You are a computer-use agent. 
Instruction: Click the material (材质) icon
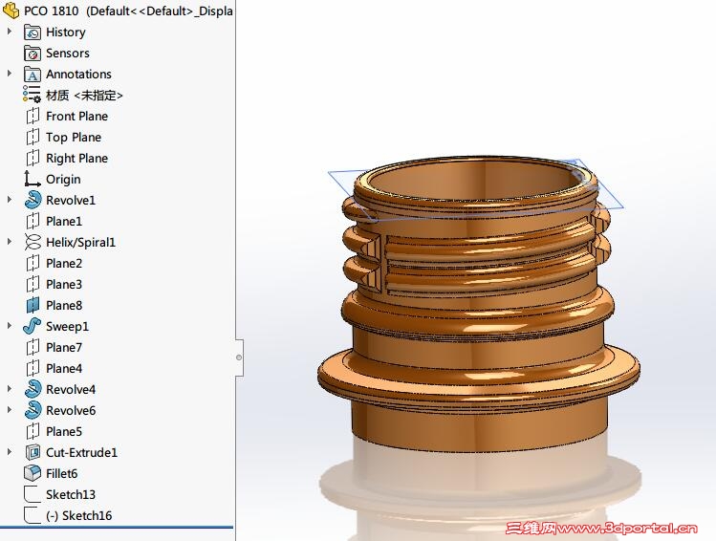click(x=32, y=94)
